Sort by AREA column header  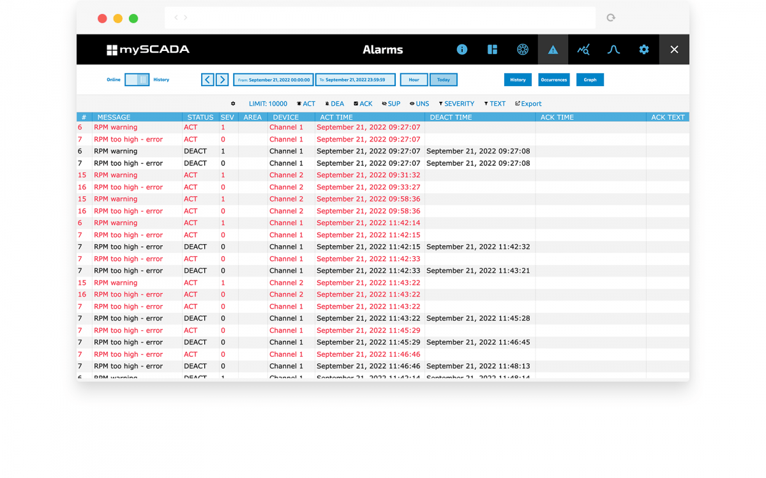(253, 117)
